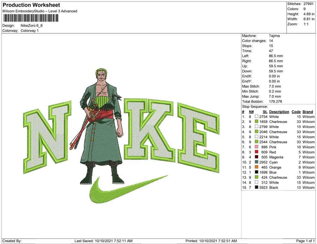
Task: Click the chartreuse swatch in stop 2
Action: coord(256,121)
